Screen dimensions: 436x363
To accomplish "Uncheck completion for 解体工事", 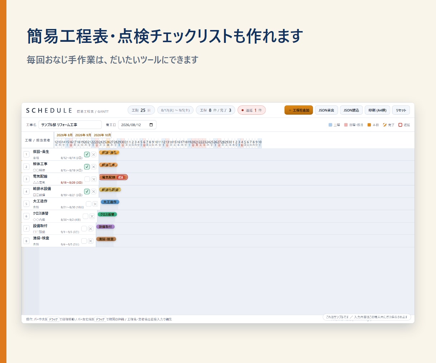I will click(x=87, y=167).
